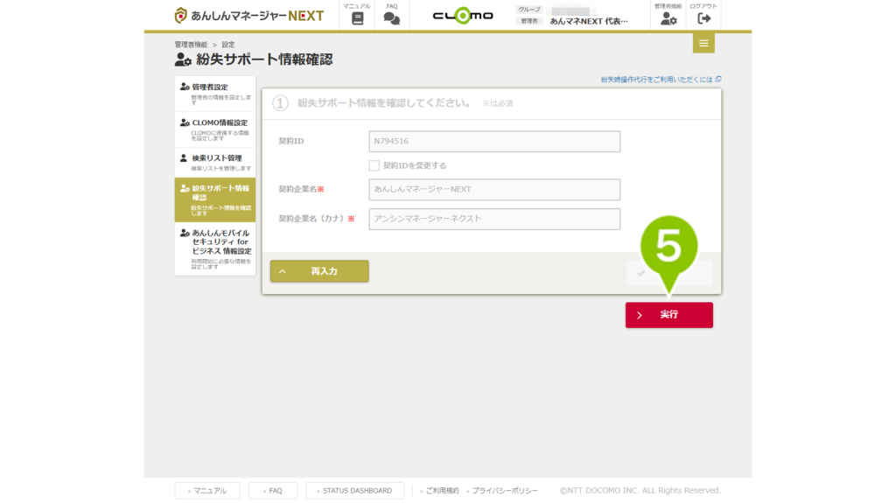Click the あんしんマネージャーNEXT shield logo
896x504 pixels.
pyautogui.click(x=181, y=16)
